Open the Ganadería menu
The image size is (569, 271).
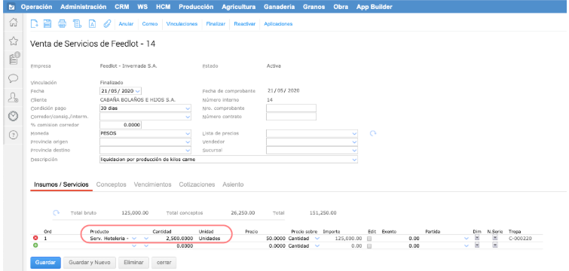(279, 7)
